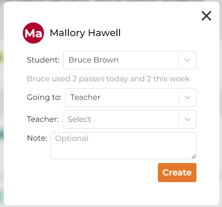Click the Teacher field's vertical divider line
Viewport: 222px width, 207px height.
[179, 119]
